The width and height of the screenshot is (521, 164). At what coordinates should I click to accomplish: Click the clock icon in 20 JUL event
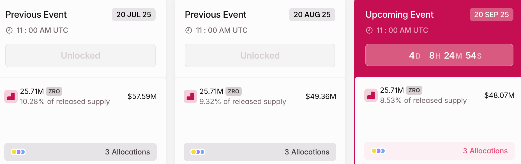click(x=9, y=30)
